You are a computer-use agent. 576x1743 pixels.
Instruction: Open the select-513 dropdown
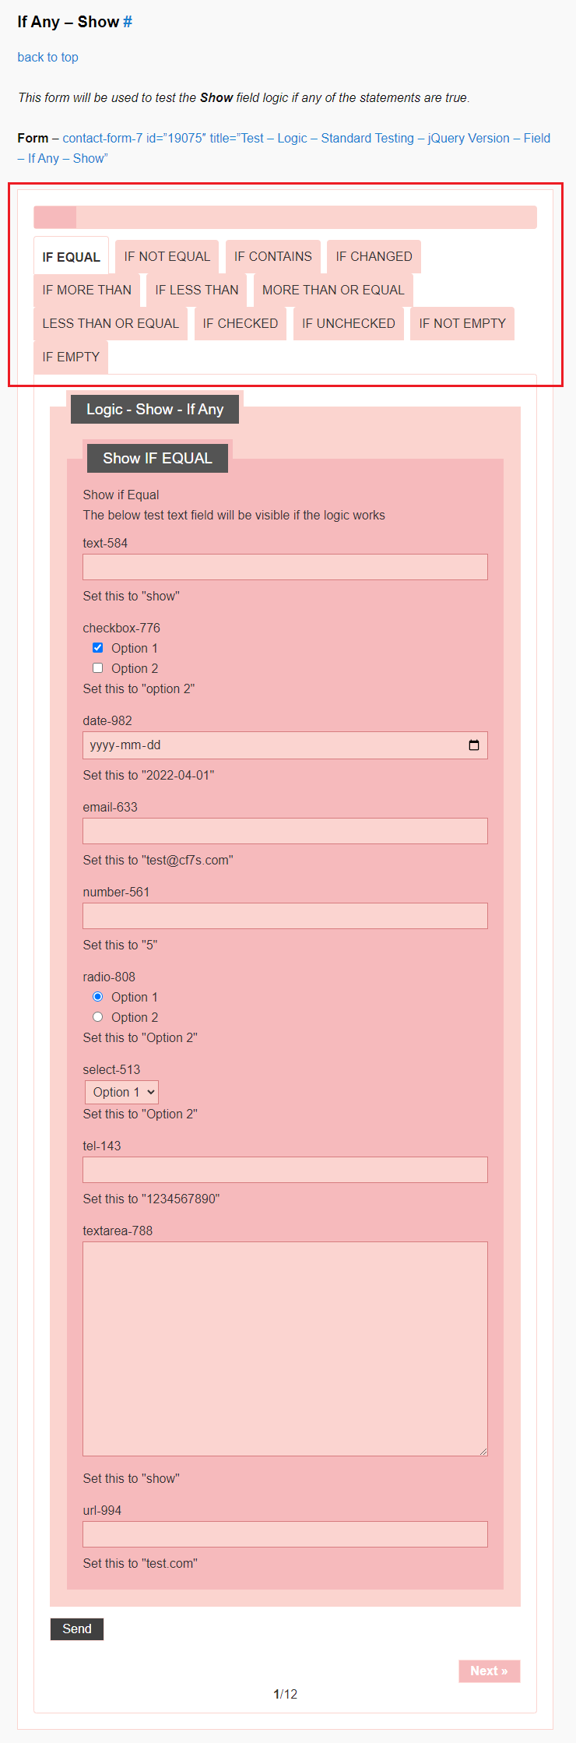pyautogui.click(x=122, y=1092)
